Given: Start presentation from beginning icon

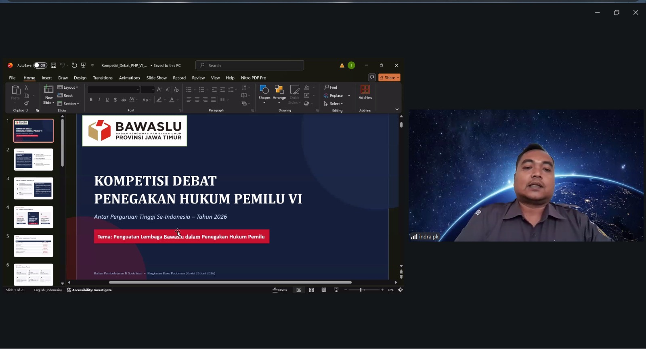Looking at the screenshot, I should tap(84, 65).
